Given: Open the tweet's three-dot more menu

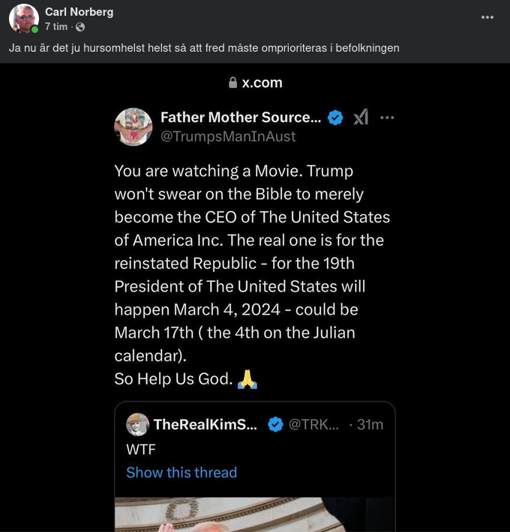Looking at the screenshot, I should [x=387, y=117].
